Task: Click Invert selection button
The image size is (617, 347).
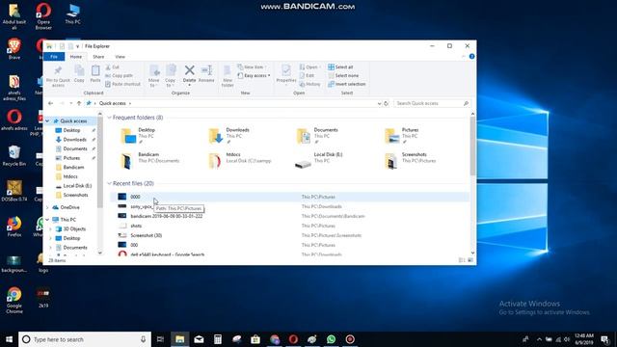Action: click(347, 84)
